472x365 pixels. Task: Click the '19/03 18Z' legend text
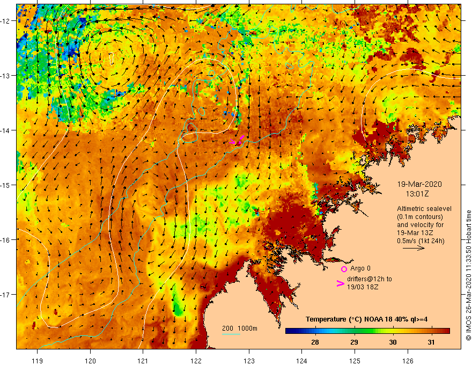click(363, 287)
